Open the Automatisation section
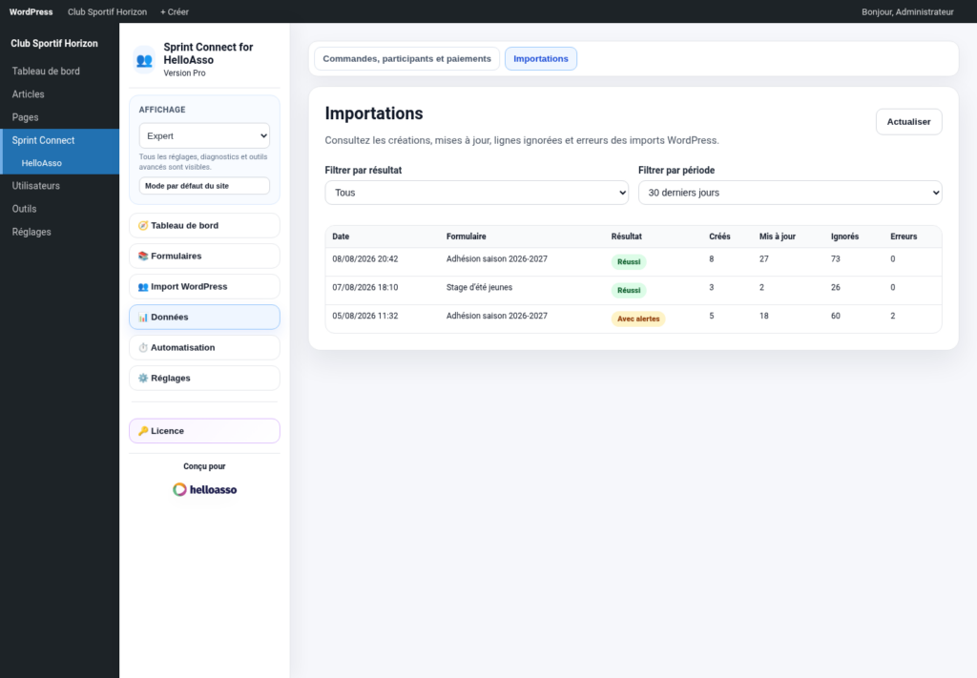977x678 pixels. click(204, 347)
